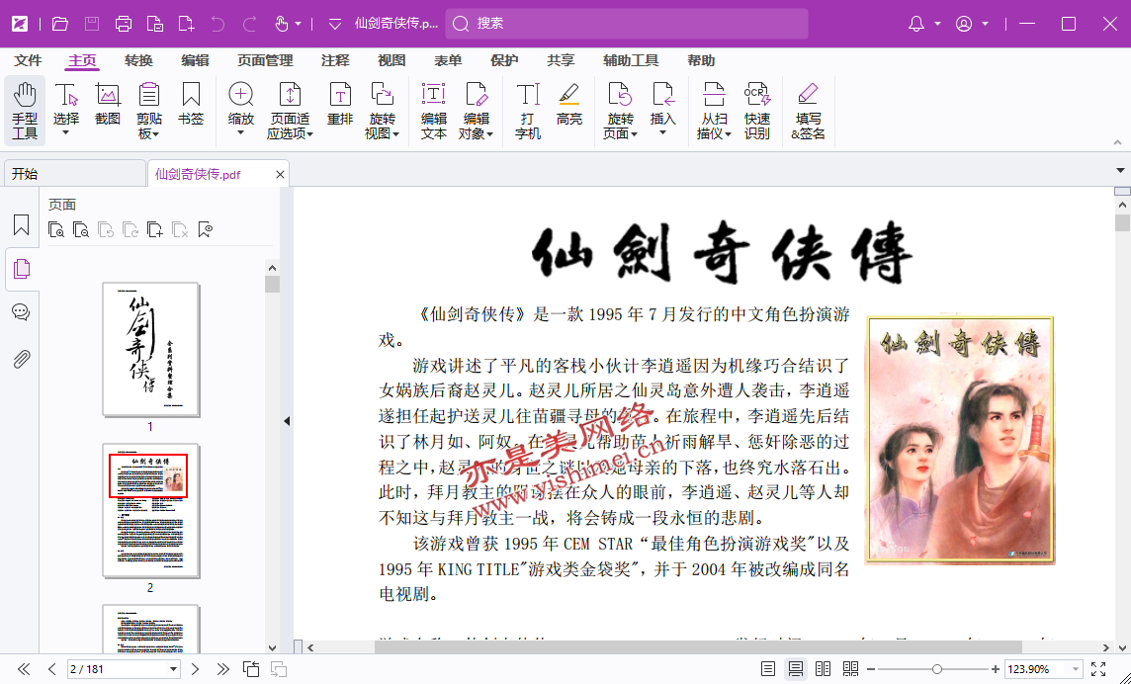Click the 截图 snapshot tool

[x=108, y=103]
